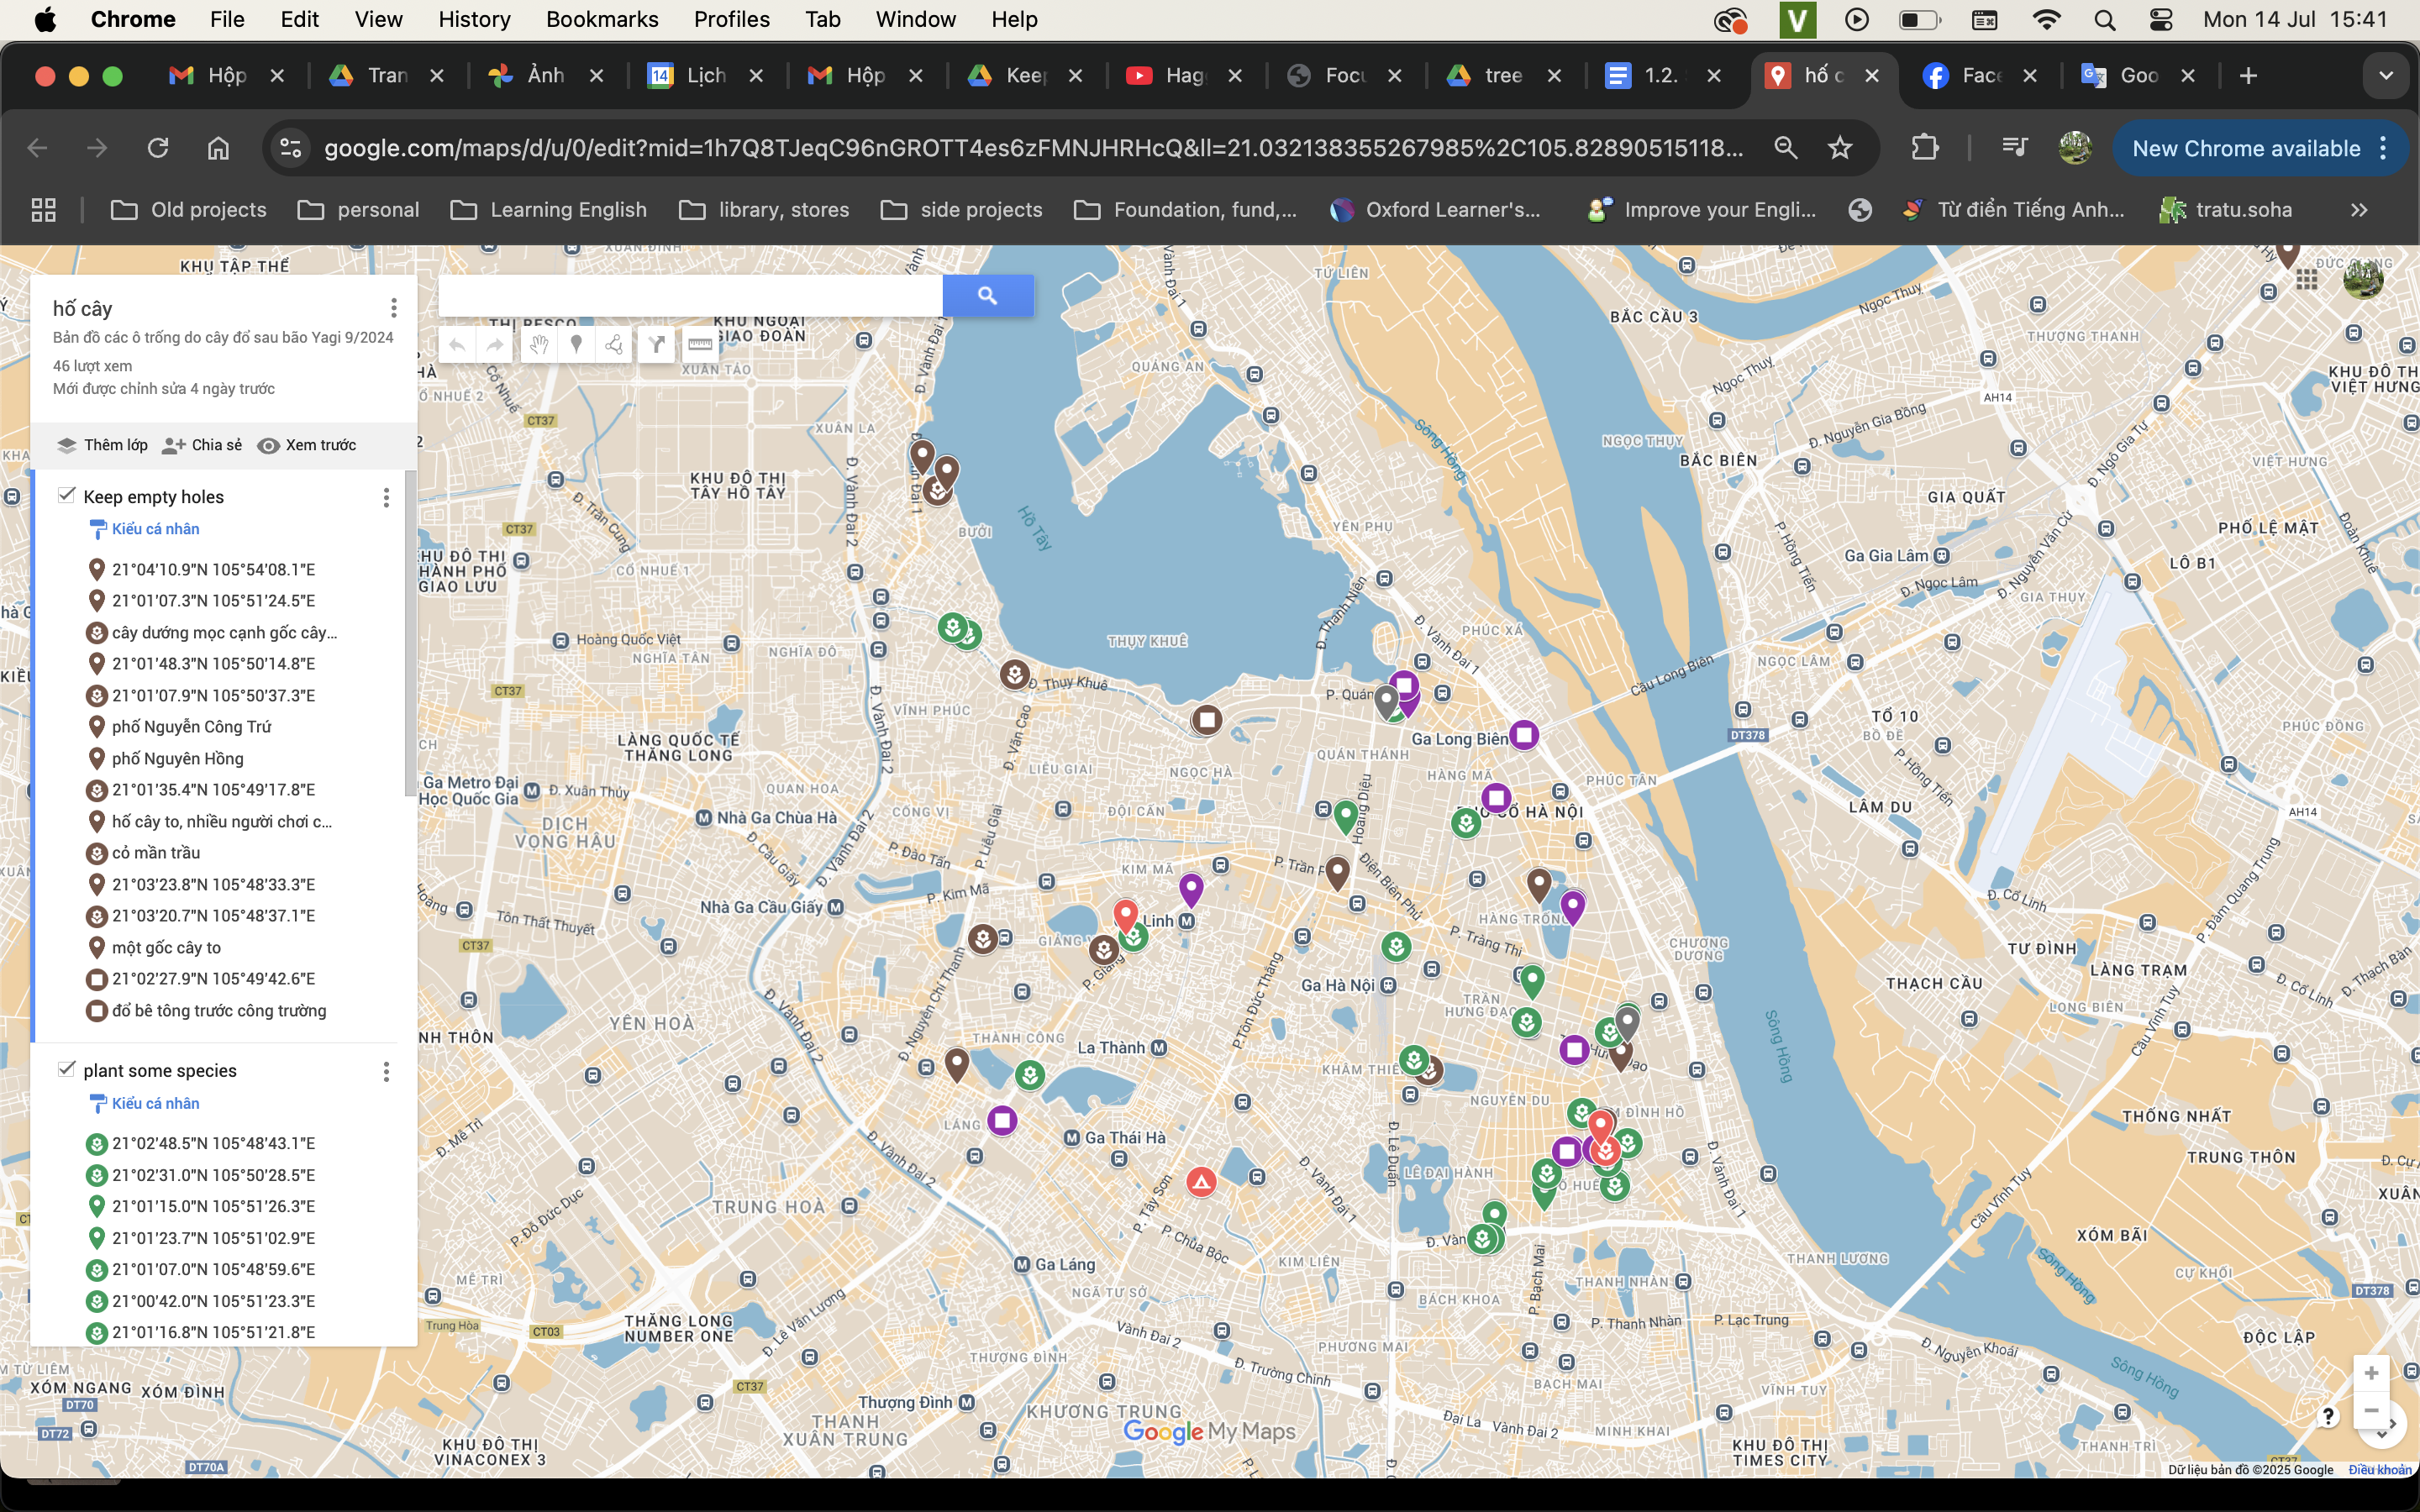
Task: Click the undo arrow in the map toolbar
Action: pos(457,345)
